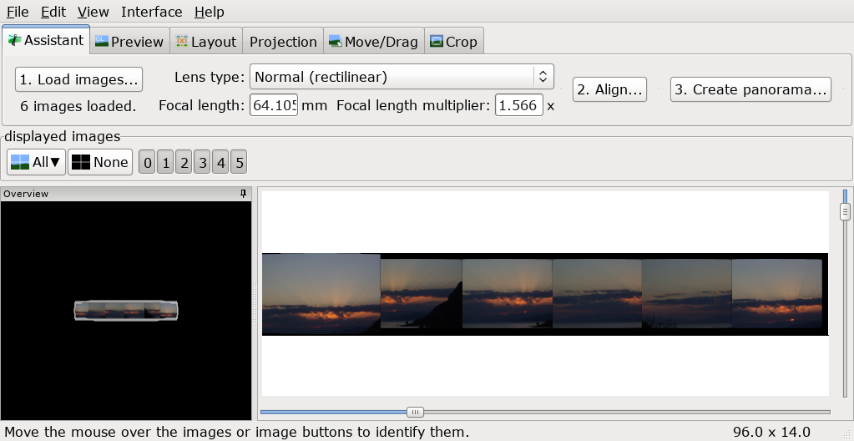Toggle display of image 0
The image size is (854, 441).
pos(147,162)
